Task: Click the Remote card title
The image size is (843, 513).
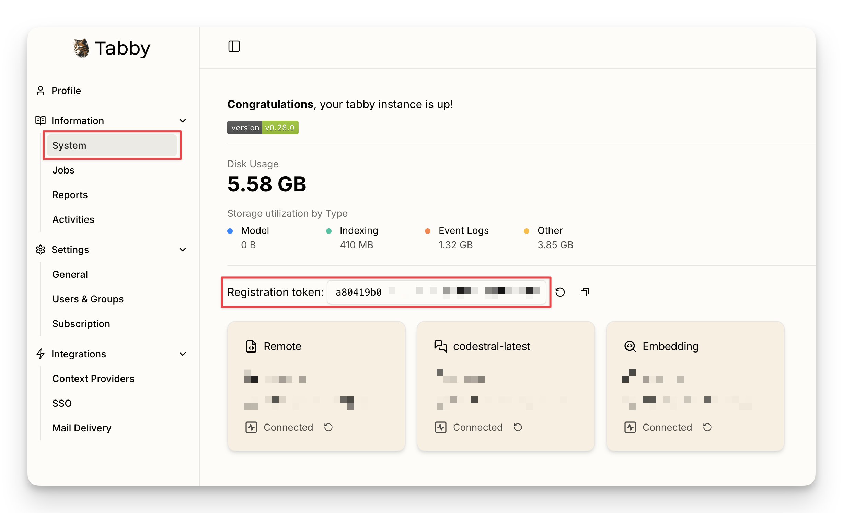Action: (282, 346)
